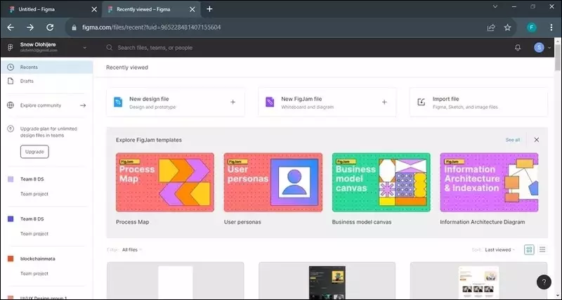562x300 pixels.
Task: Click the plus on New FigJam file
Action: (384, 102)
